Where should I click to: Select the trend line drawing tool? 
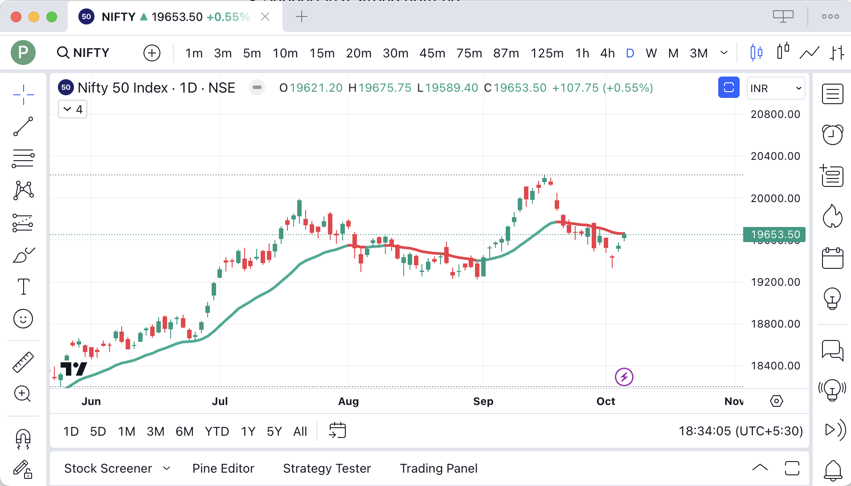pyautogui.click(x=23, y=126)
